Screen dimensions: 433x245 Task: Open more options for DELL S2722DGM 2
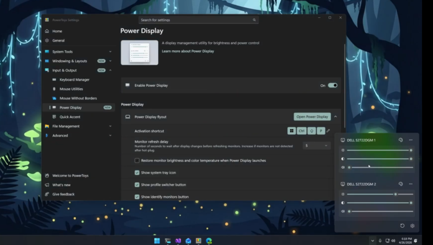tap(411, 184)
